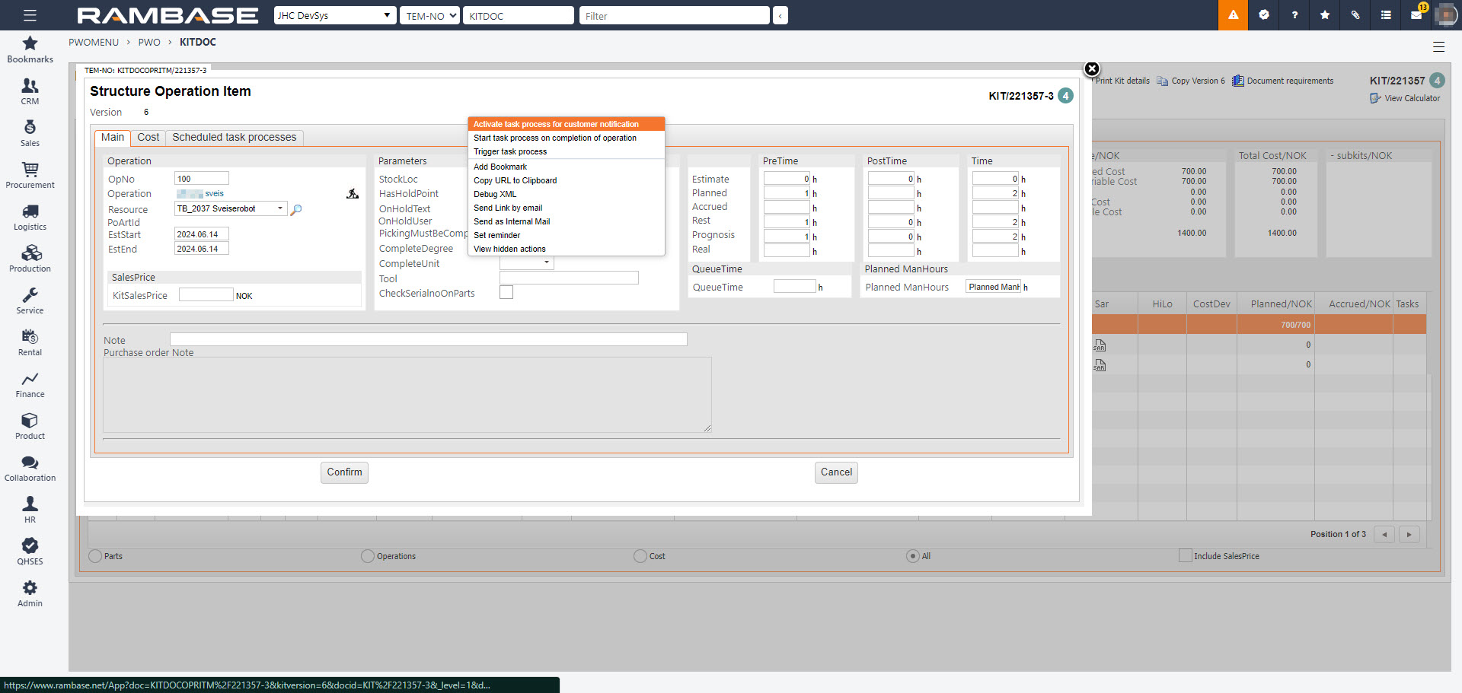
Task: Toggle the hamburger menu icon
Action: pos(30,15)
